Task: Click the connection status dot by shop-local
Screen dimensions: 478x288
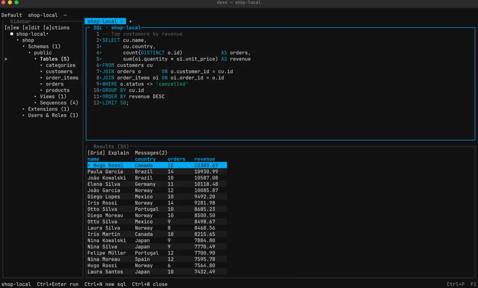Action: 12,34
